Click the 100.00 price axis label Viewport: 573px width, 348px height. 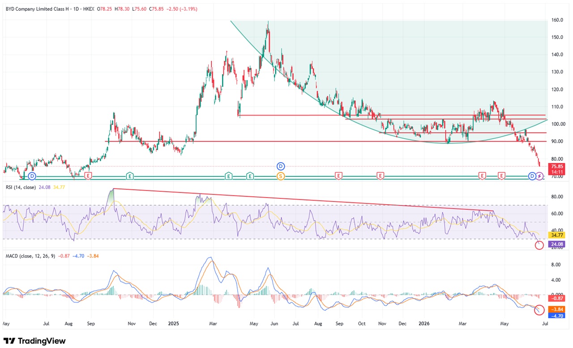(558, 124)
